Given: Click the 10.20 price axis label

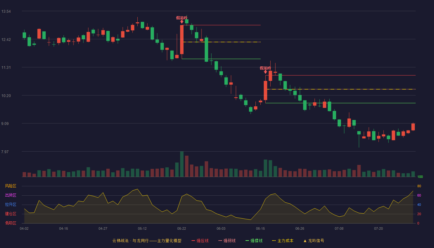Looking at the screenshot, I should 6,96.
